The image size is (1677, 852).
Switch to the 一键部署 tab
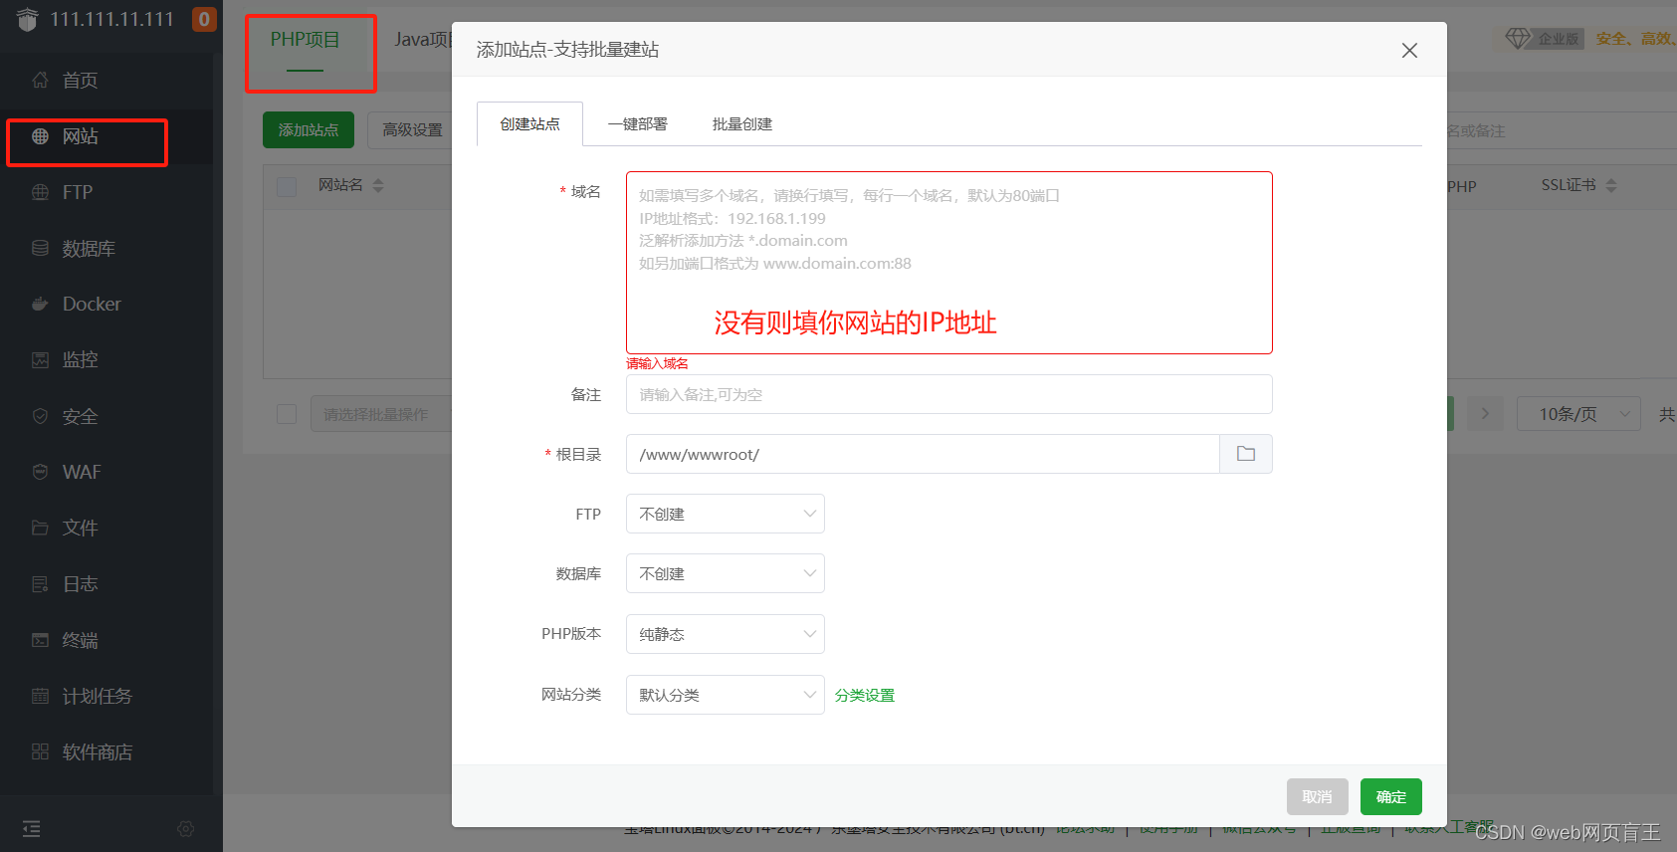point(638,123)
